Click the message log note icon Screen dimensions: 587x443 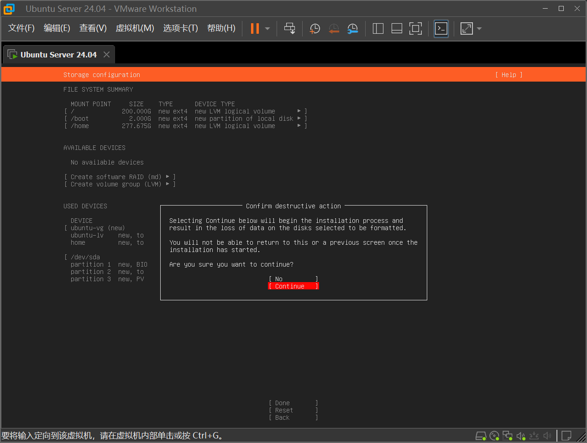click(566, 436)
